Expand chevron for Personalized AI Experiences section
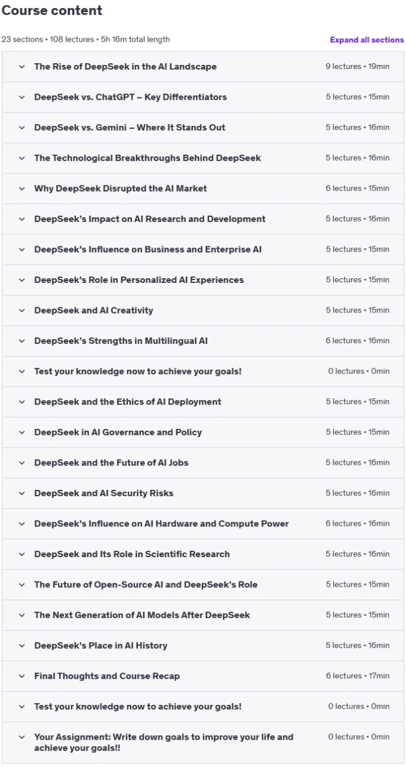 22,280
